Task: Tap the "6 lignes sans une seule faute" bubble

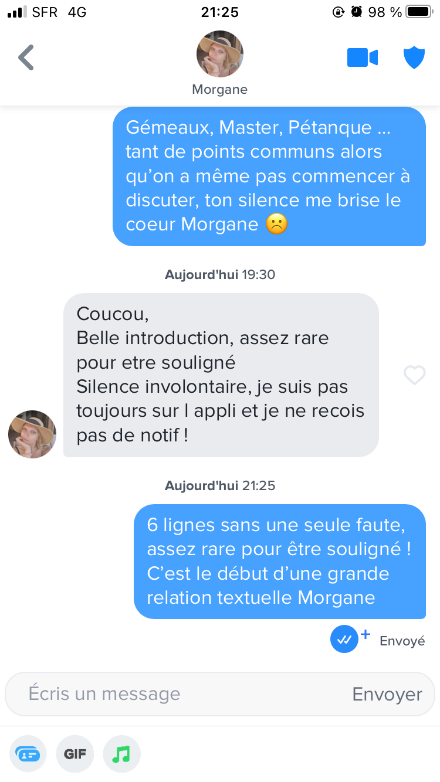Action: click(x=280, y=561)
